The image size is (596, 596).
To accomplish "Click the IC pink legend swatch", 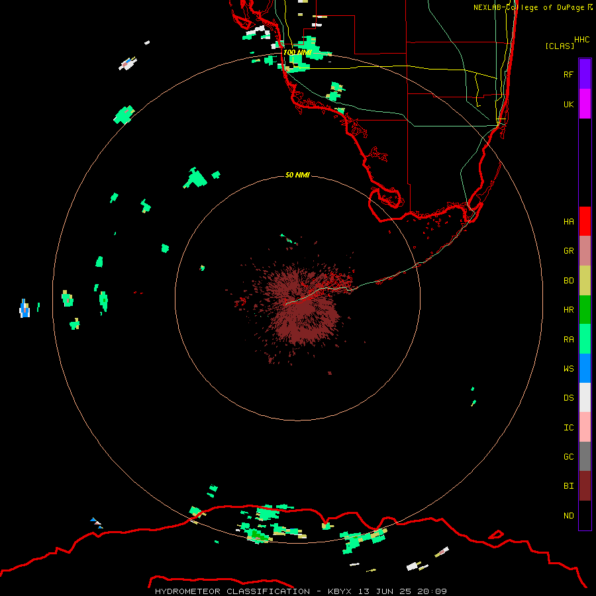I will coord(585,427).
